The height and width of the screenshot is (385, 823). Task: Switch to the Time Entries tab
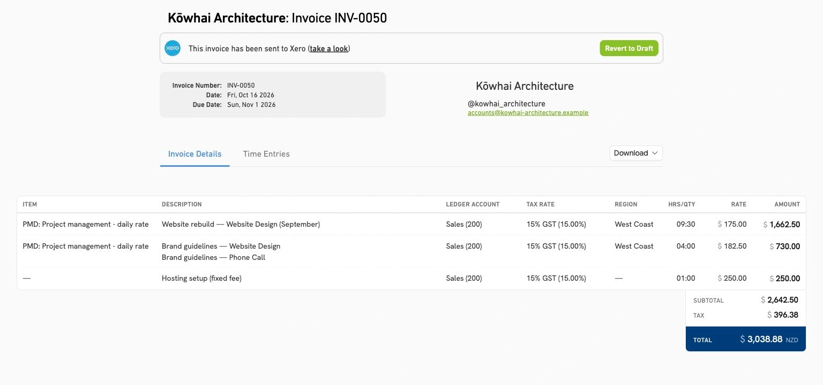click(266, 154)
